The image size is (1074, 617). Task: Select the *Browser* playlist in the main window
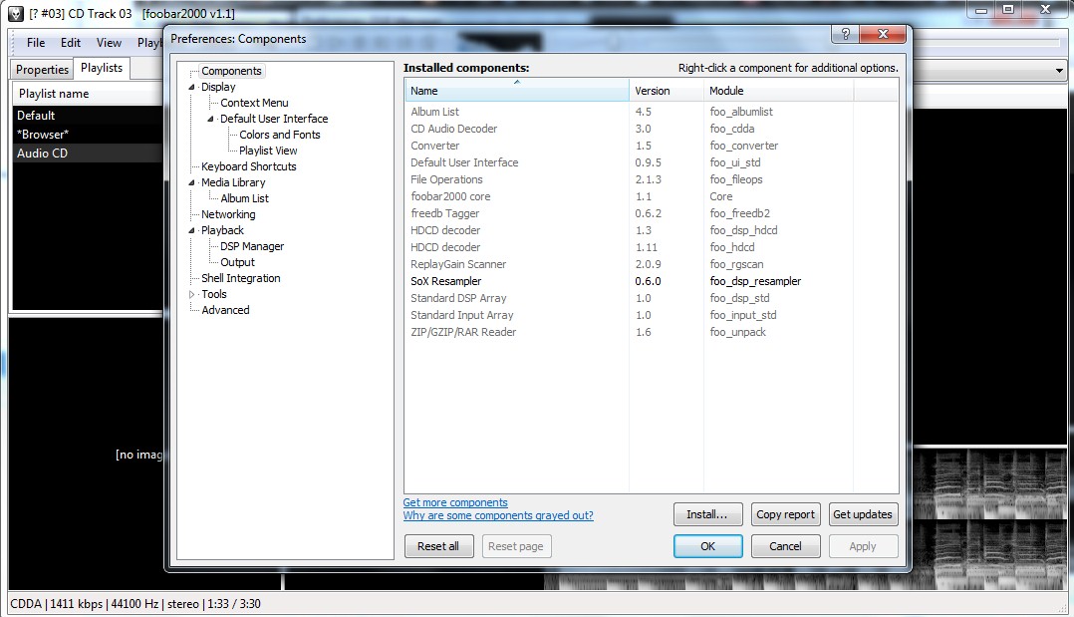point(87,135)
